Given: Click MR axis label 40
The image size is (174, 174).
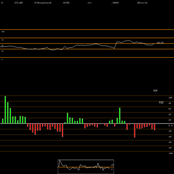Looking at the screenshot, I should [170, 114].
